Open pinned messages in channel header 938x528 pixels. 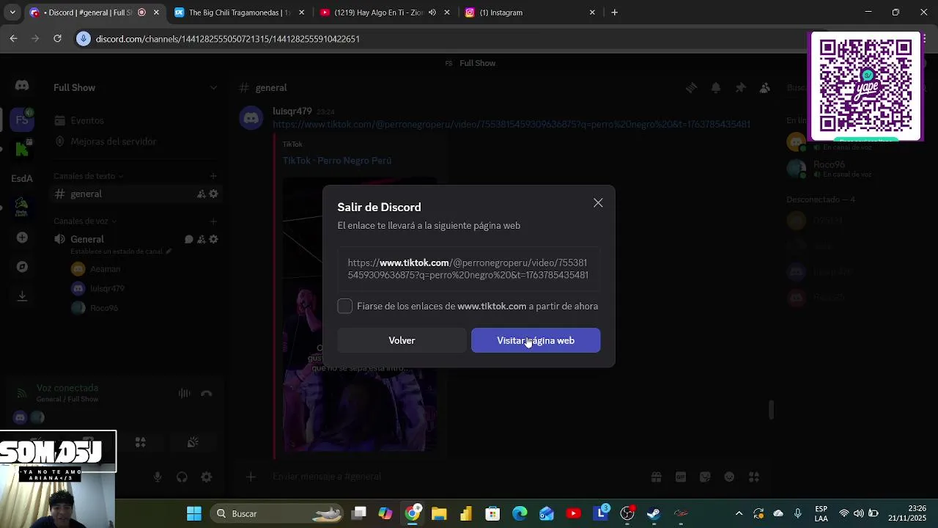740,88
